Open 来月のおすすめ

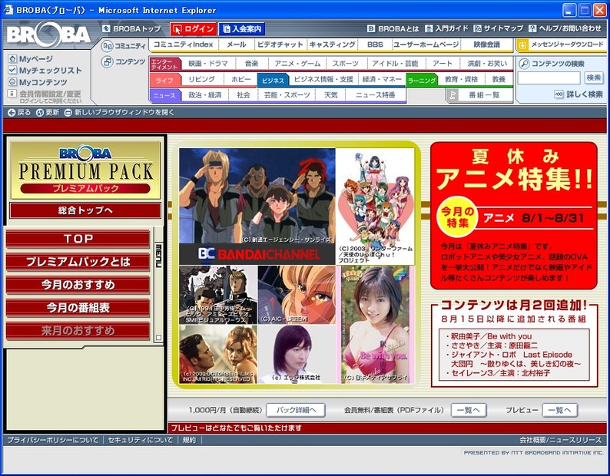point(78,331)
